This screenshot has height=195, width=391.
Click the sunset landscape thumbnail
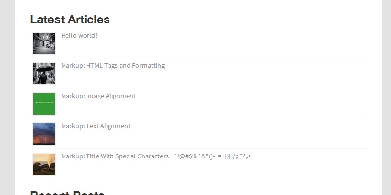44,164
